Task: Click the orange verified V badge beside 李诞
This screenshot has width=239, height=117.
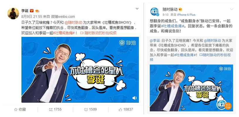Action: (x=31, y=11)
